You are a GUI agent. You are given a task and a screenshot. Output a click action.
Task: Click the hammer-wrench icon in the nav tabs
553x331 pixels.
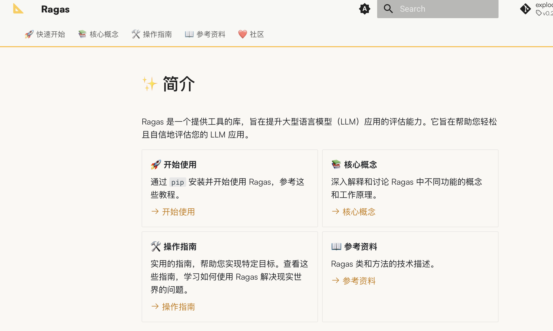click(x=136, y=34)
